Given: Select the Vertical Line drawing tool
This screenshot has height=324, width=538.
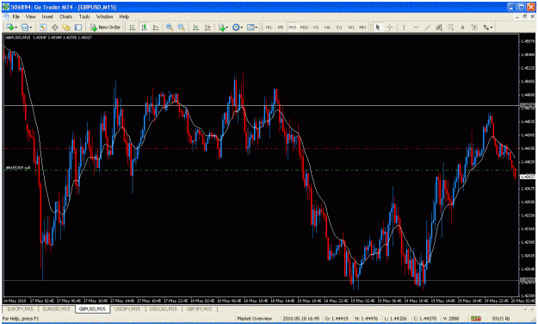Looking at the screenshot, I should click(x=405, y=27).
